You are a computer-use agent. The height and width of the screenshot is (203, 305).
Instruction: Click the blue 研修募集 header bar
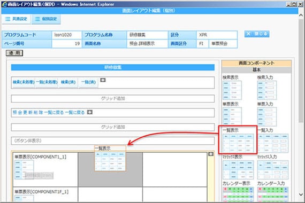coord(113,67)
